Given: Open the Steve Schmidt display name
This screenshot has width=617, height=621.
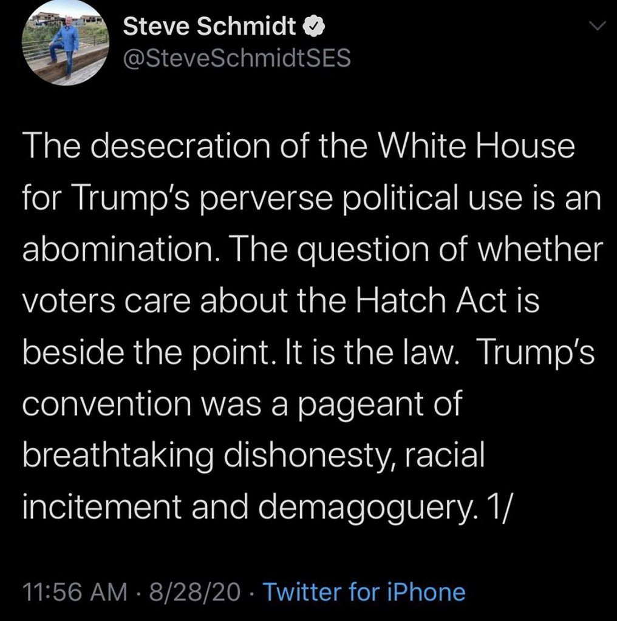Looking at the screenshot, I should pos(210,27).
